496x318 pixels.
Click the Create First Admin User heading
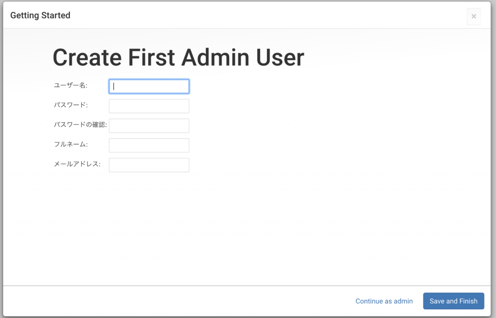[178, 58]
